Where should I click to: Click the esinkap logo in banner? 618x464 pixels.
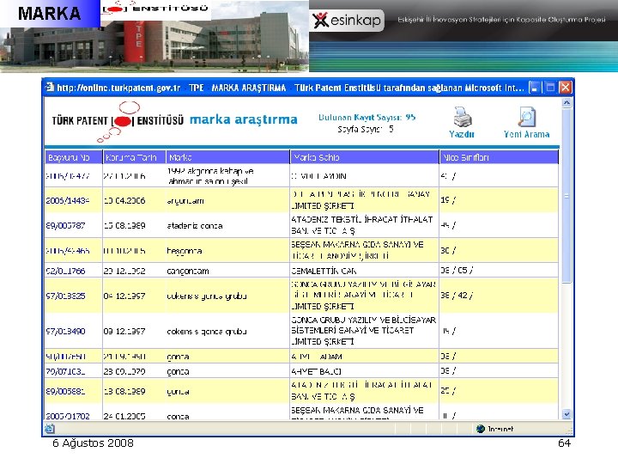[347, 20]
